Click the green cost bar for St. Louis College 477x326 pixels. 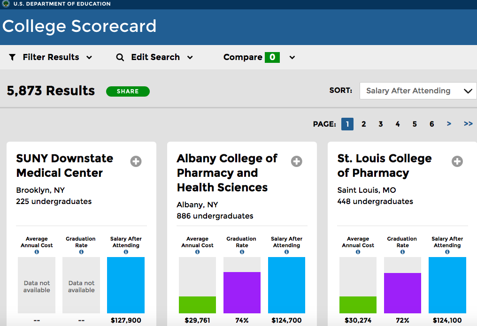pos(358,305)
